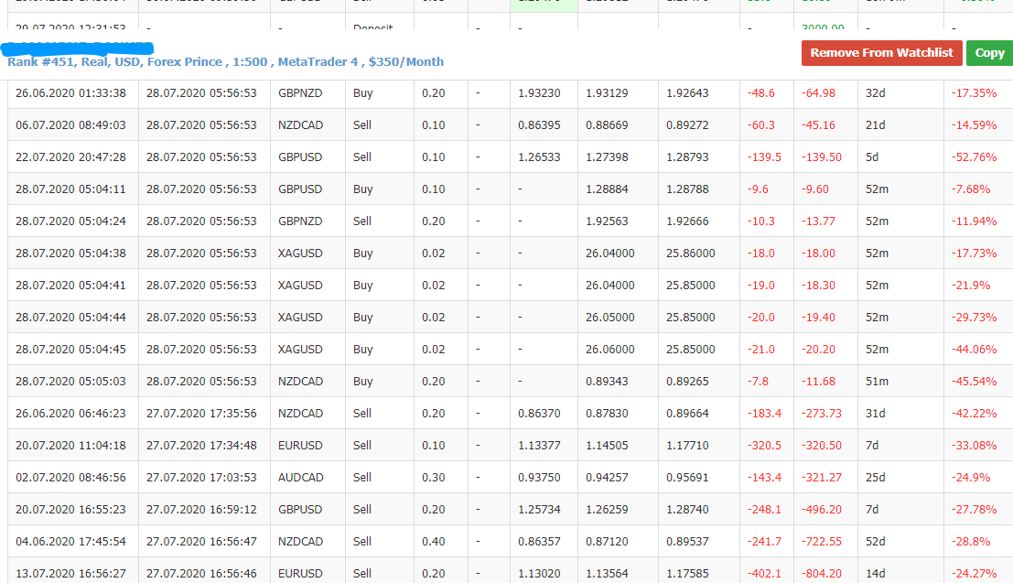Click close time 27.07.2020 17:34:48

201,446
